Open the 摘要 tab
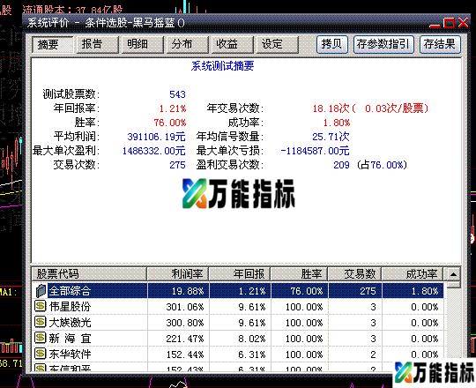This screenshot has width=476, height=388. [53, 45]
